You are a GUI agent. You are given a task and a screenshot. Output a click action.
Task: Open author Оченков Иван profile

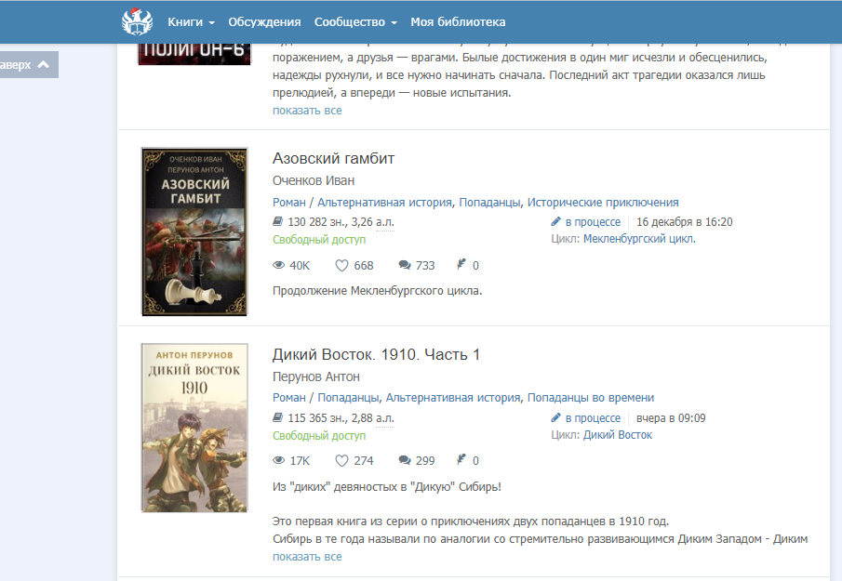314,180
